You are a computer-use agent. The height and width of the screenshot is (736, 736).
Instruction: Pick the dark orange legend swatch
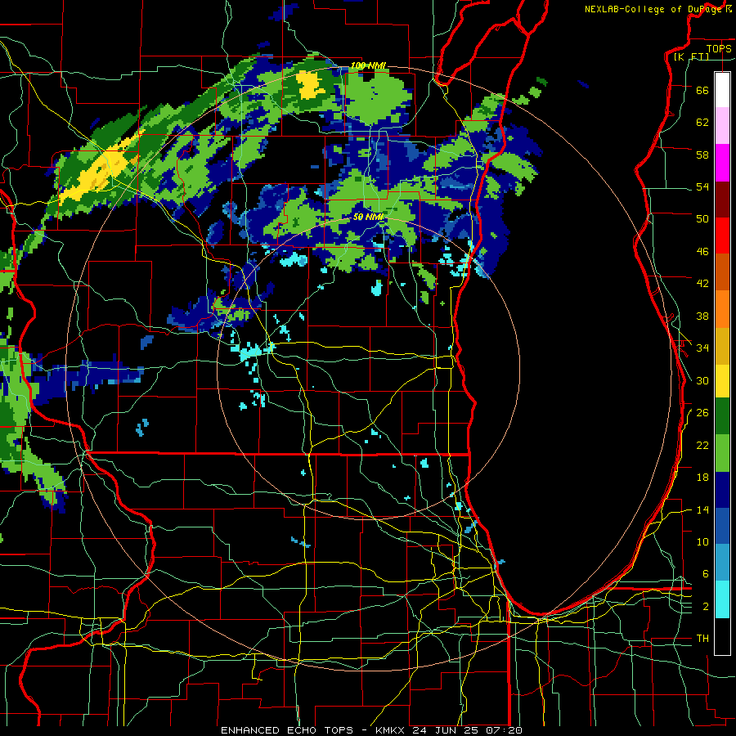pos(722,272)
